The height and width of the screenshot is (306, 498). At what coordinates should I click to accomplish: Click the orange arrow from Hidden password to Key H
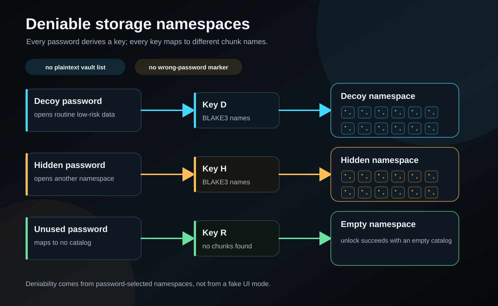[168, 174]
